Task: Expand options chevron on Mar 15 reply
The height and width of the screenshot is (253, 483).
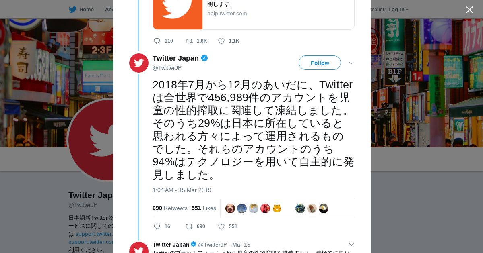Action: click(x=351, y=245)
